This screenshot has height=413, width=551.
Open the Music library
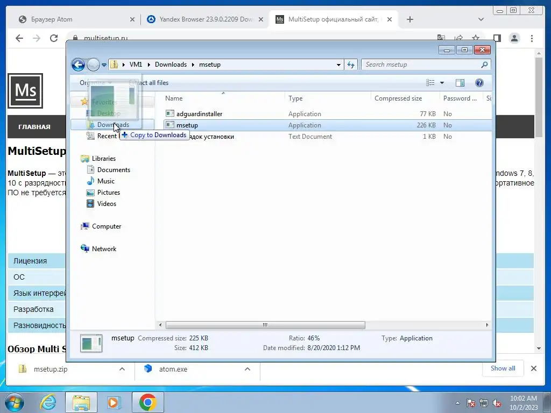pyautogui.click(x=106, y=181)
